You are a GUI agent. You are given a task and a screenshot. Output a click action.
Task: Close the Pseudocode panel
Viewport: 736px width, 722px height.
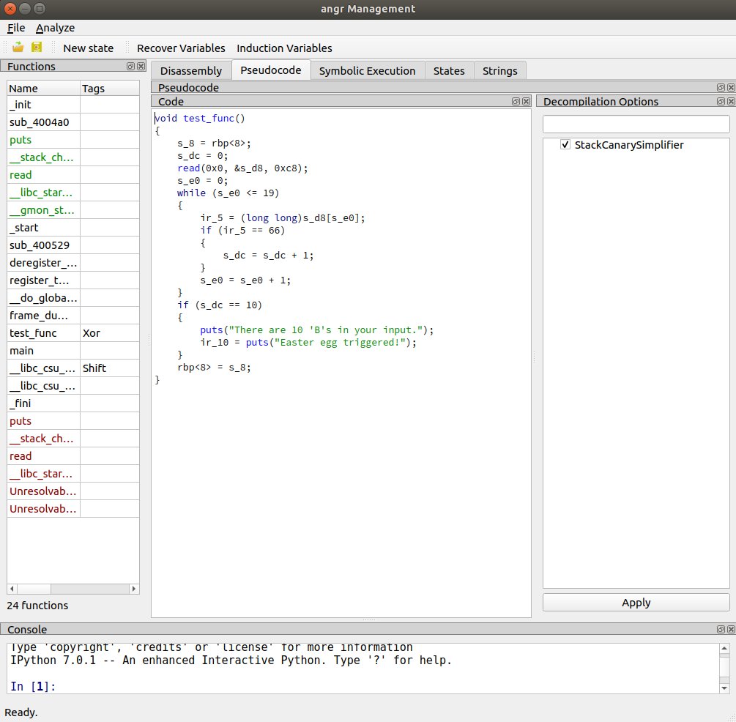point(731,87)
